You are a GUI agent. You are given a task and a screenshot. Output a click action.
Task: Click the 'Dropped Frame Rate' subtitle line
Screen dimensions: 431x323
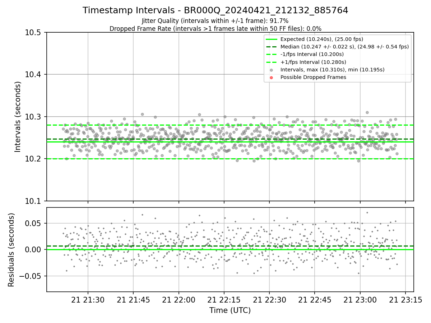tap(215, 29)
